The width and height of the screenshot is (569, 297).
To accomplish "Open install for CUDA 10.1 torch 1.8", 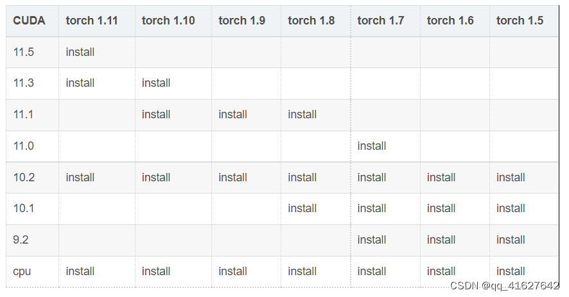I will (302, 208).
